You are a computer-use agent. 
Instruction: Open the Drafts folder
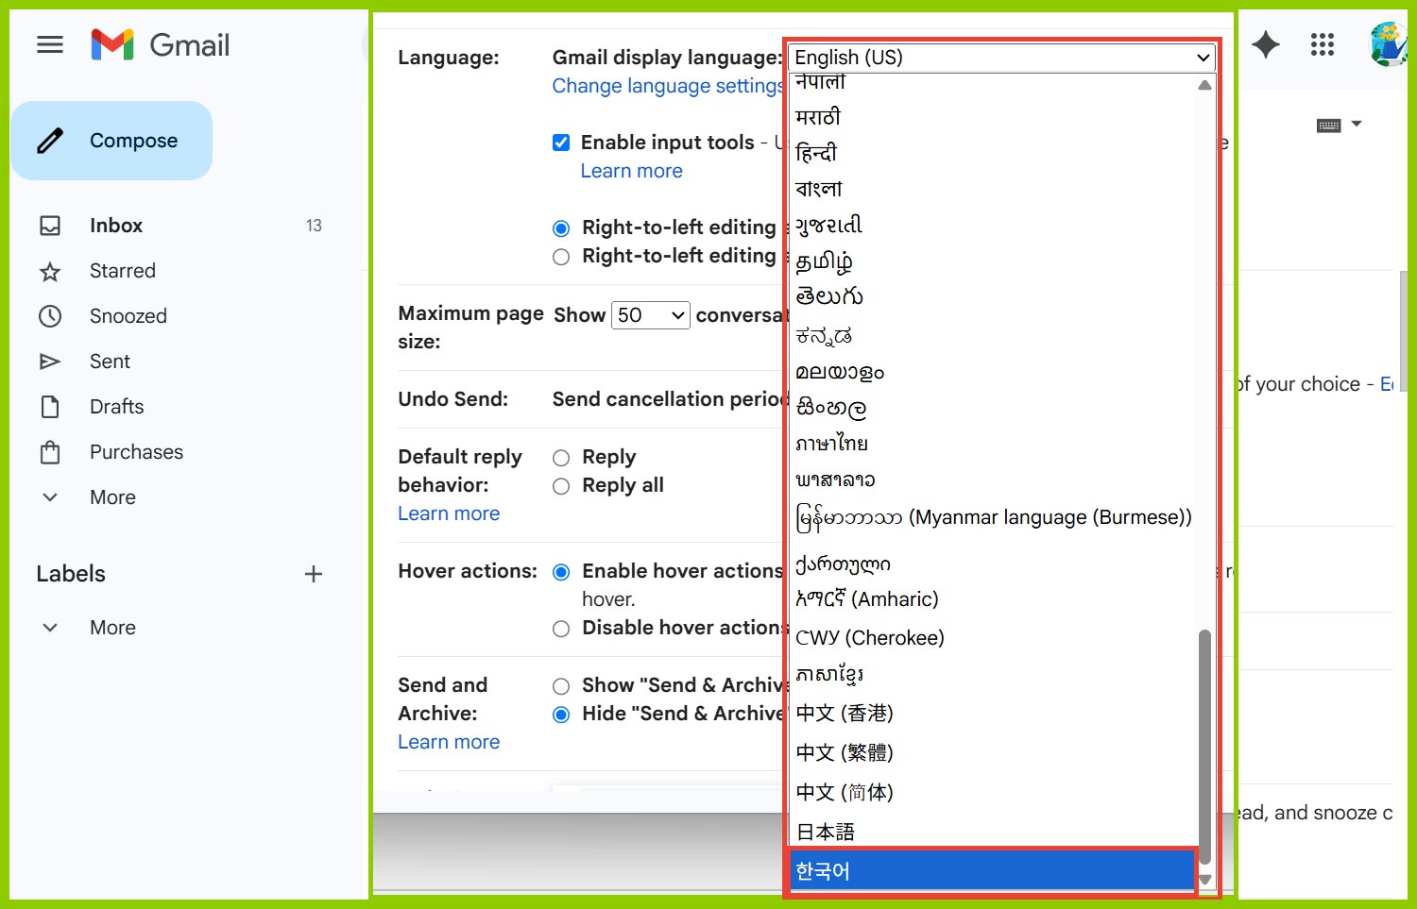click(117, 407)
